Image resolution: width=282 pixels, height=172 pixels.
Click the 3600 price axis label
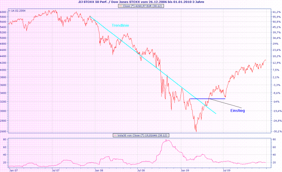pos(3,85)
